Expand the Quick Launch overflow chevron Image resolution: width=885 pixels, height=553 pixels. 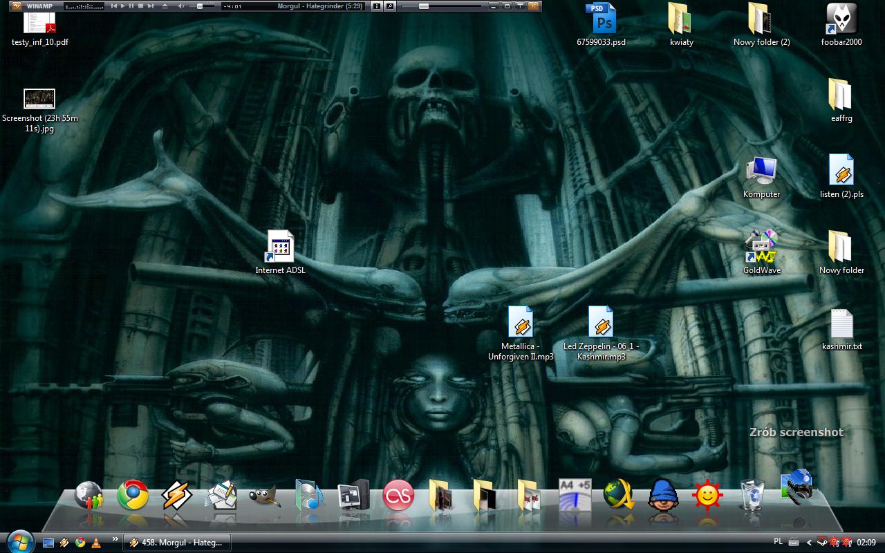(x=115, y=538)
